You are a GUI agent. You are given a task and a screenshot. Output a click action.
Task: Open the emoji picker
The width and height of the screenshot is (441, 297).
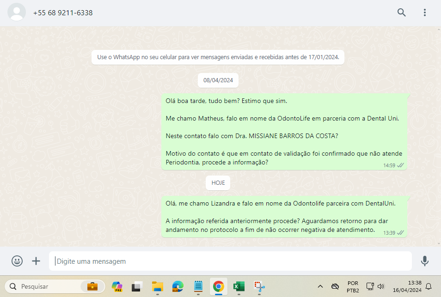(17, 261)
